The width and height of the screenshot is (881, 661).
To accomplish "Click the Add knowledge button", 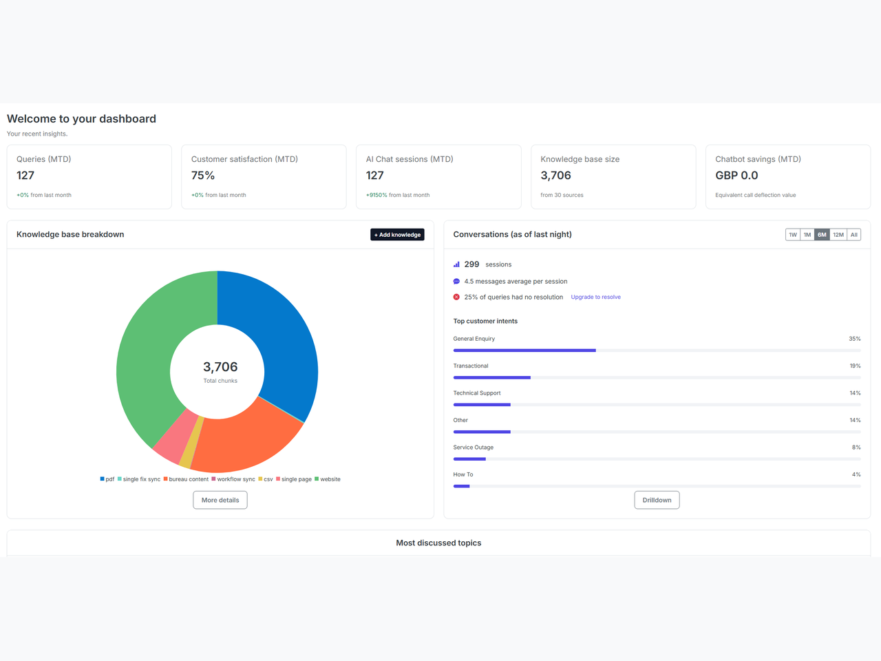I will (x=397, y=235).
